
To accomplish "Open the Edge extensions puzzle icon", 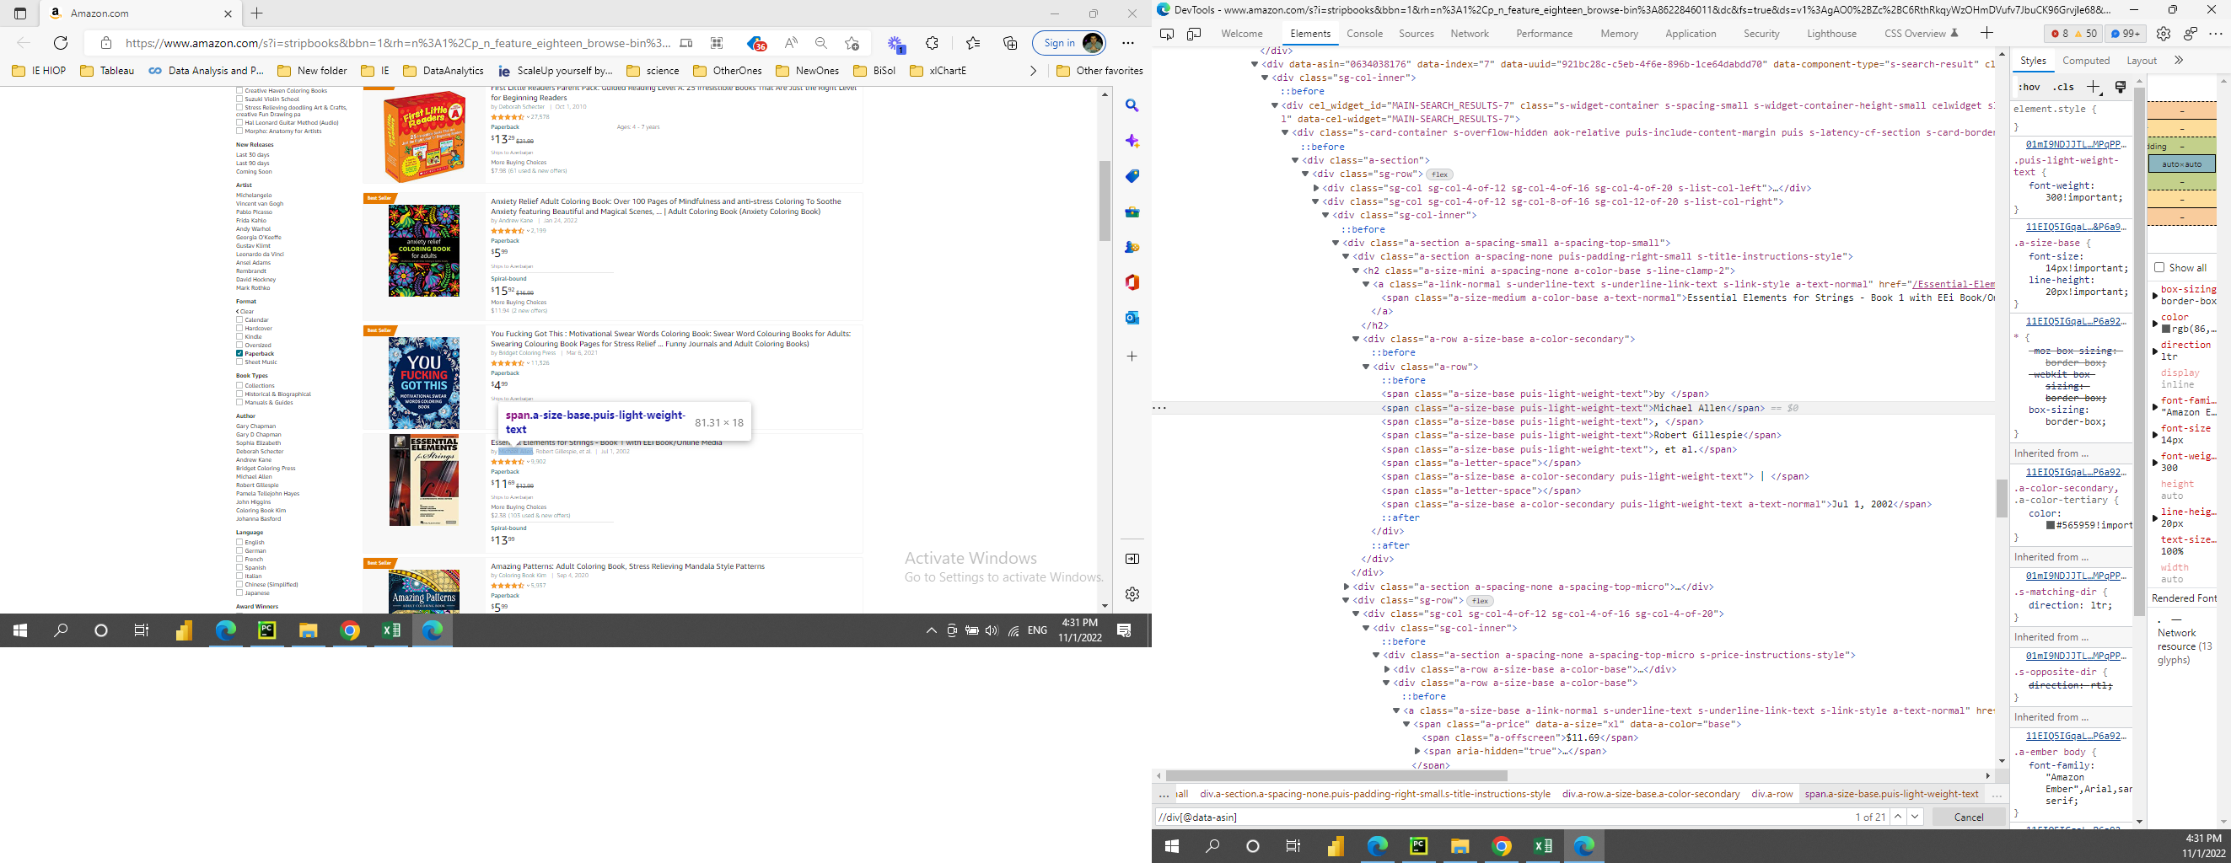I will click(932, 42).
